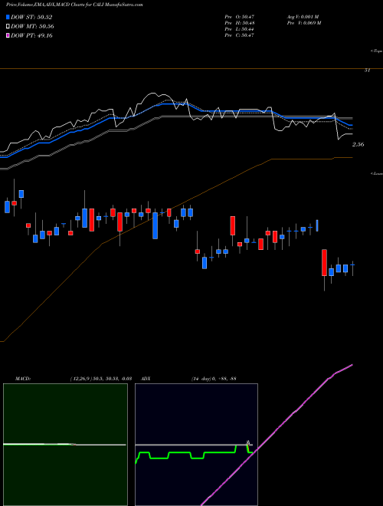Click the '<Tops' marker label
The width and height of the screenshot is (383, 506).
pyautogui.click(x=377, y=51)
